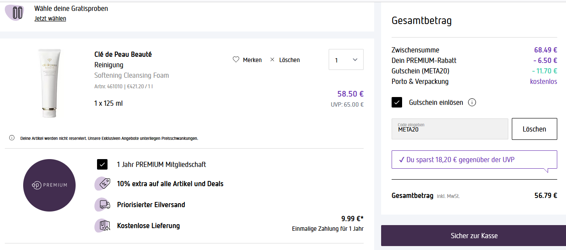Click the Merken wishlist text link

252,60
